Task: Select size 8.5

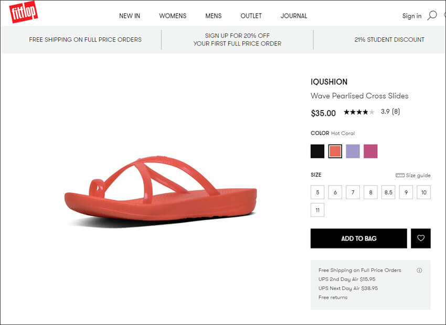Action: [388, 192]
